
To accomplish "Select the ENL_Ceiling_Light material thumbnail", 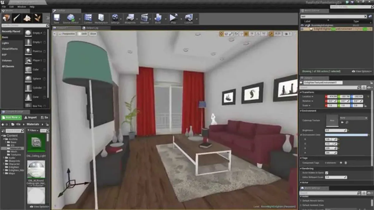I will 36,143.
